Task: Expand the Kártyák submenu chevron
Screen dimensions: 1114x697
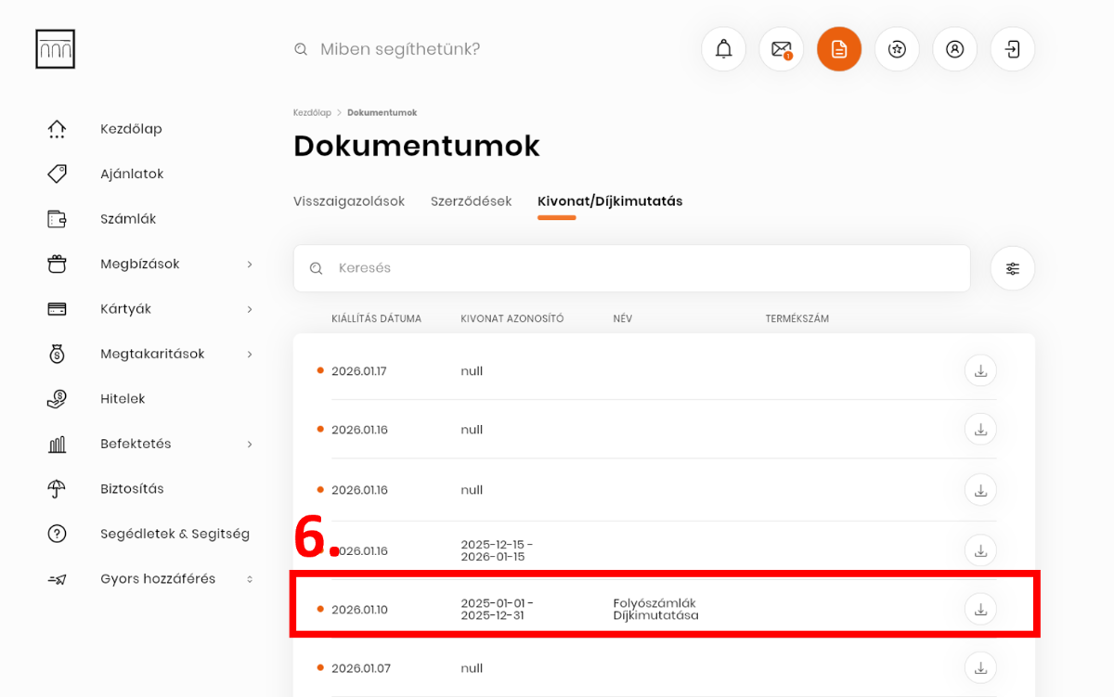Action: coord(250,309)
